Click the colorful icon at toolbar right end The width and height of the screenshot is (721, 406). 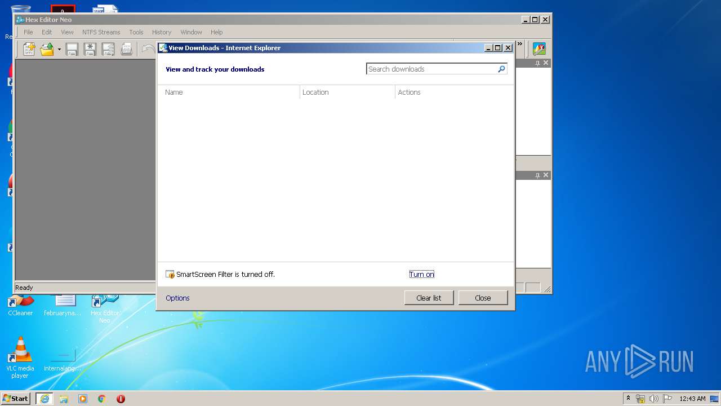tap(539, 49)
